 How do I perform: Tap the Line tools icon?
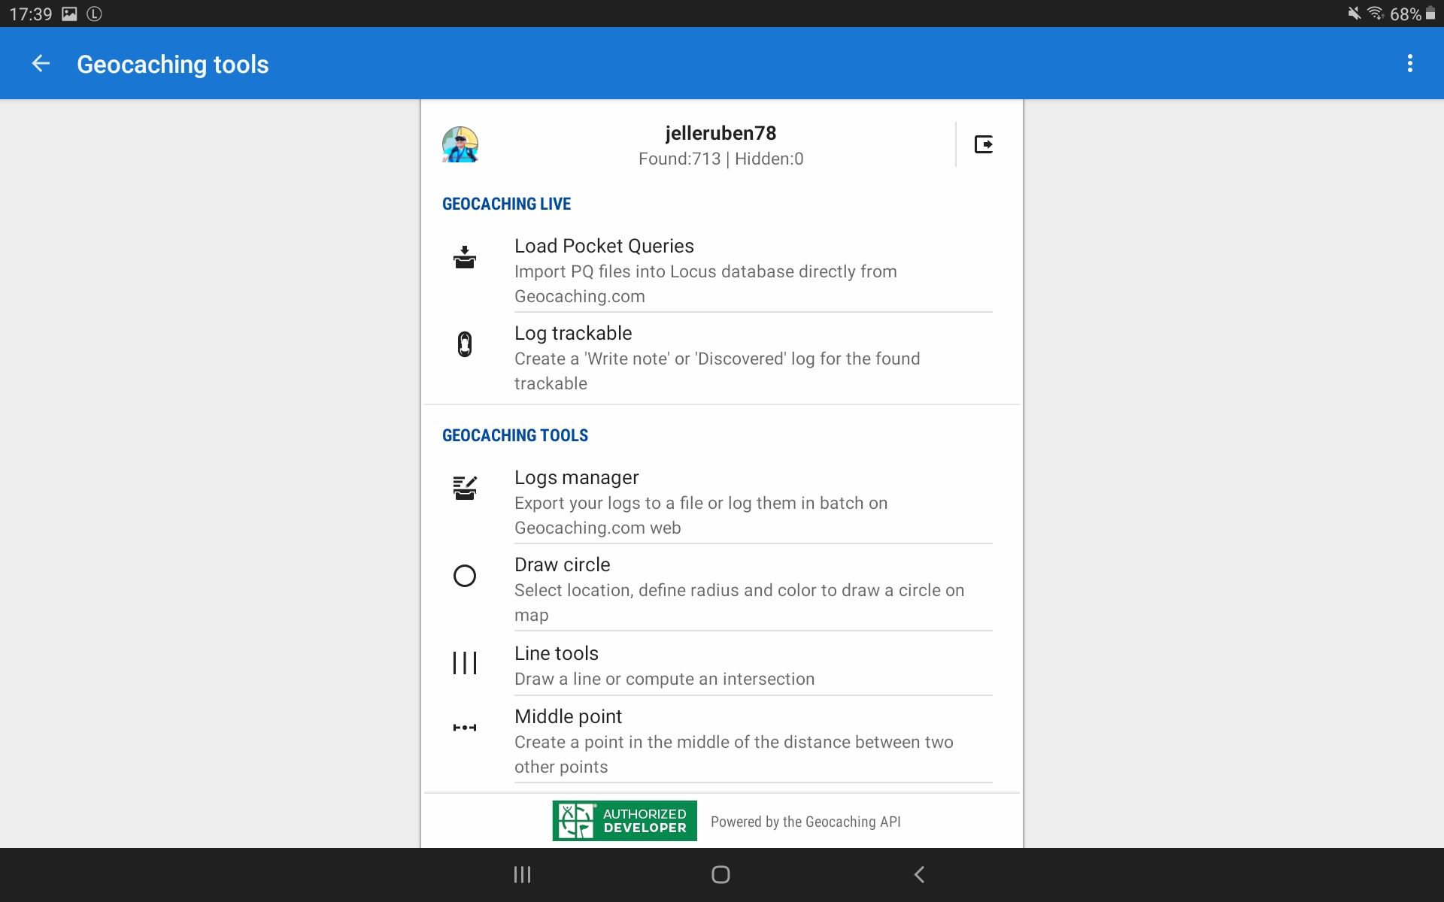tap(465, 663)
